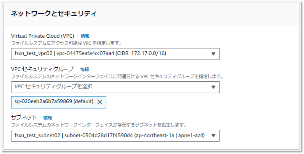The width and height of the screenshot is (304, 154).
Task: Open 情報 link next to サブネット
Action: coord(48,118)
